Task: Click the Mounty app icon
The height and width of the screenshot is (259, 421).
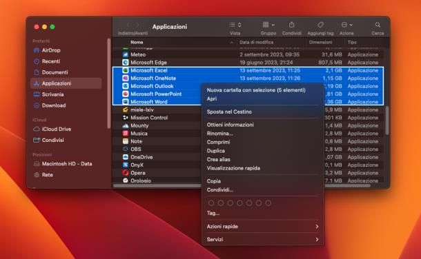Action: click(126, 125)
